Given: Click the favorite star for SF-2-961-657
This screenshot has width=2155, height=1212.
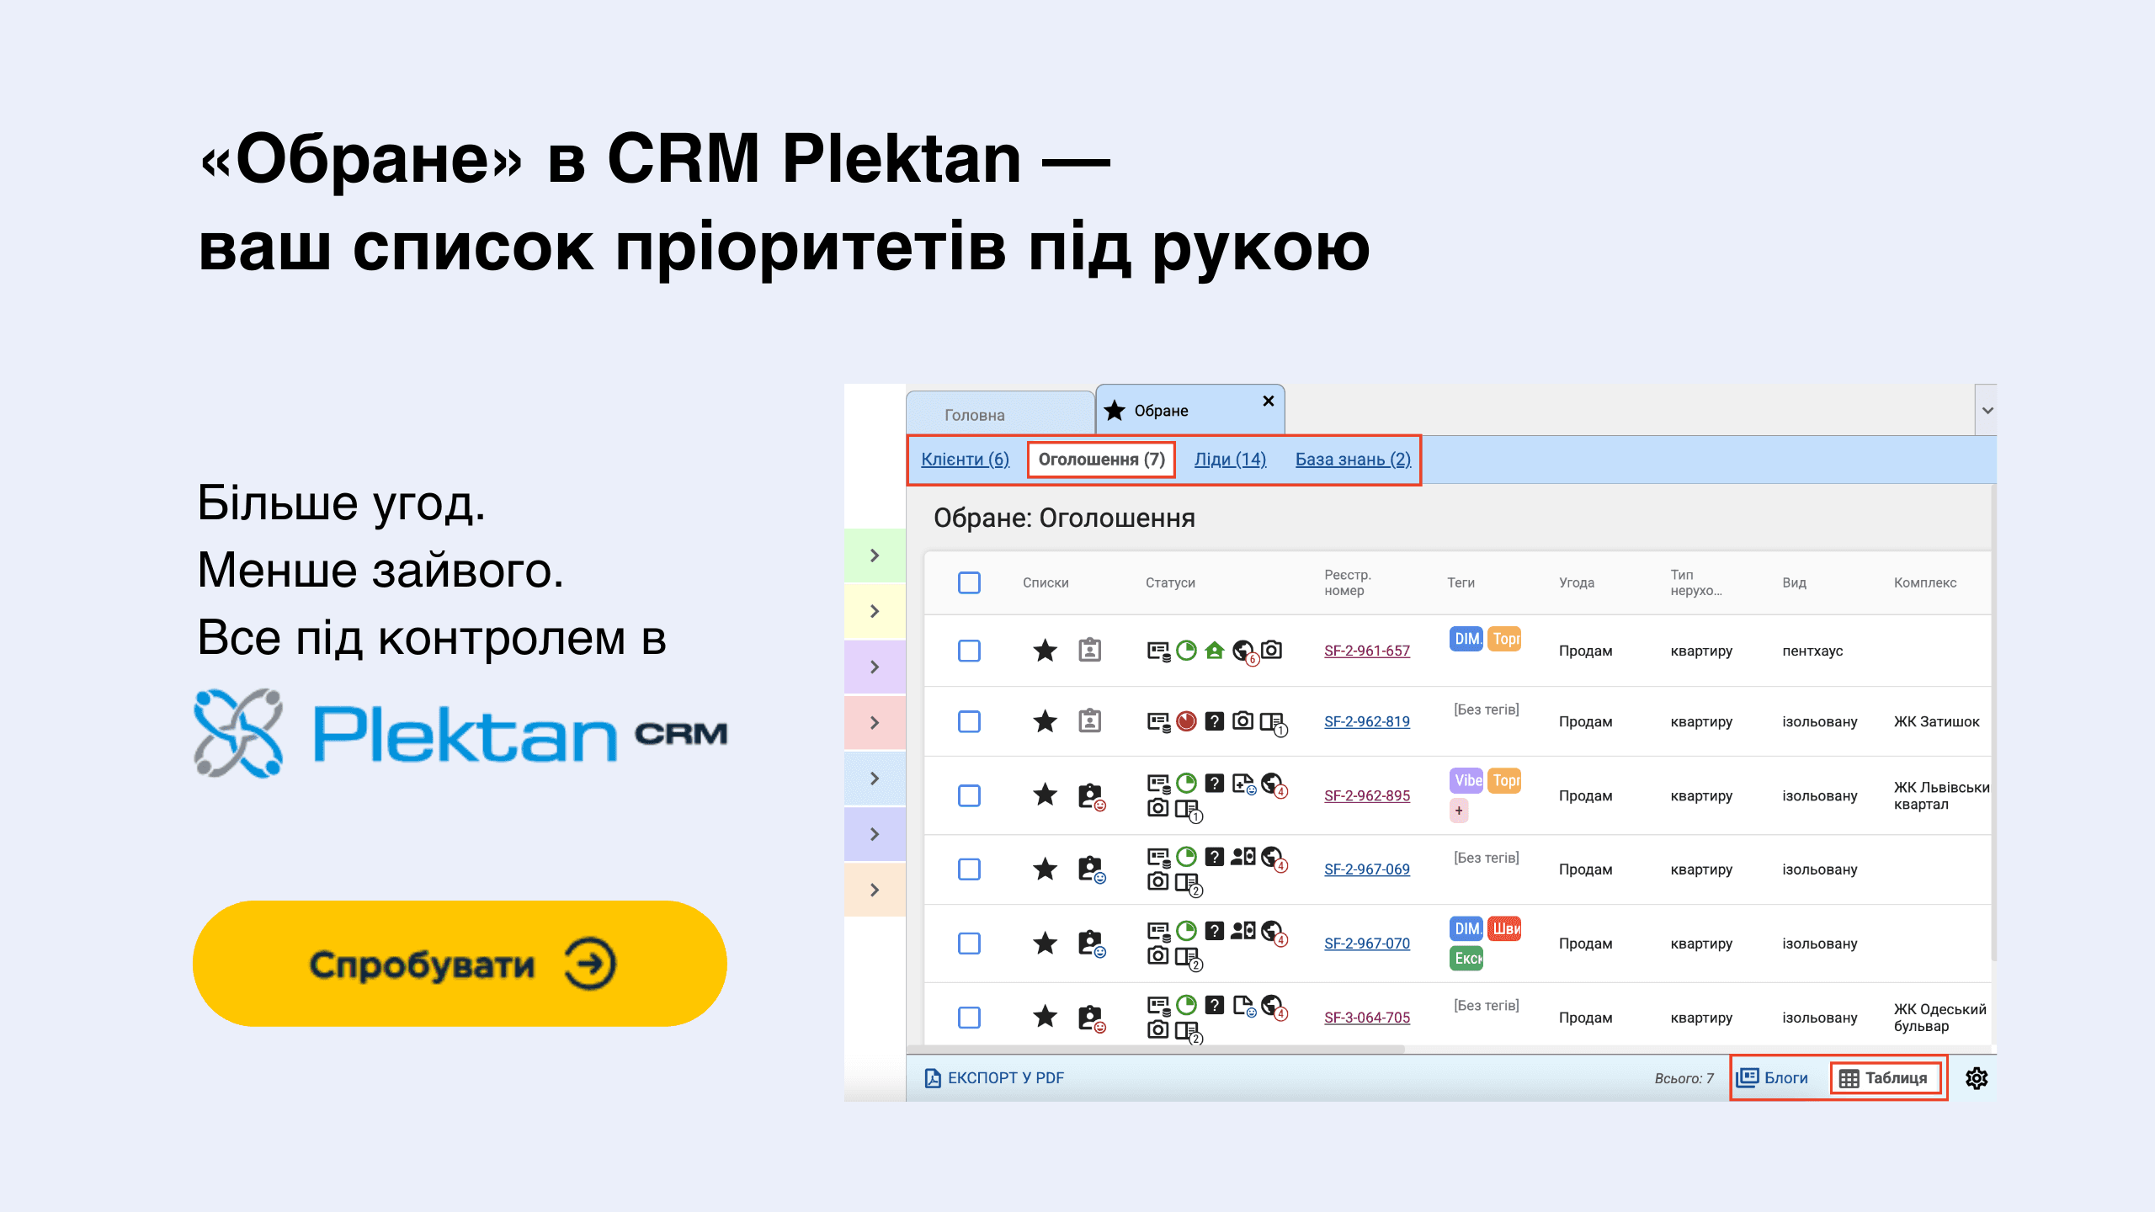Looking at the screenshot, I should pyautogui.click(x=1045, y=651).
